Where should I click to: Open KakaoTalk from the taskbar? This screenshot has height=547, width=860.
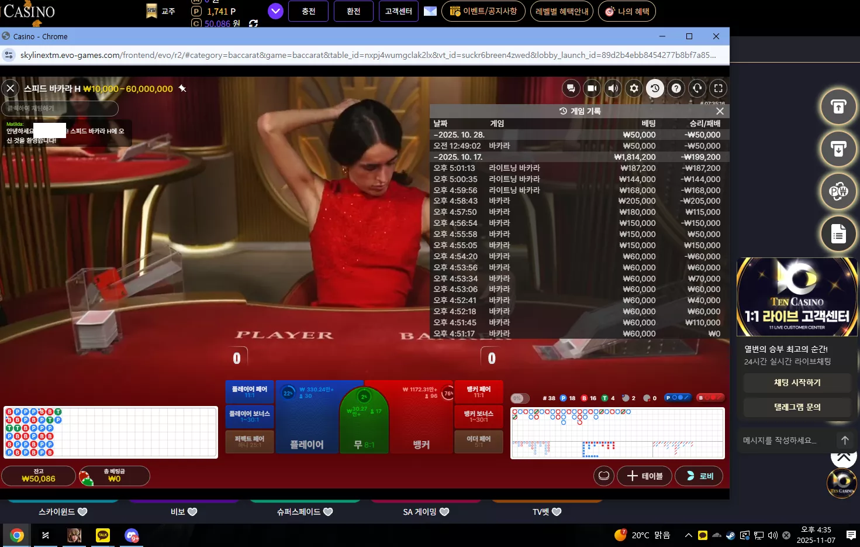click(x=103, y=535)
